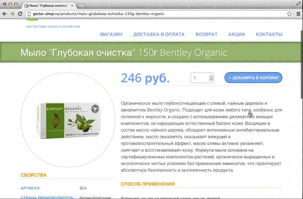Select the Мыло "Глубокая очистка" tab
This screenshot has height=199, width=303.
click(48, 6)
